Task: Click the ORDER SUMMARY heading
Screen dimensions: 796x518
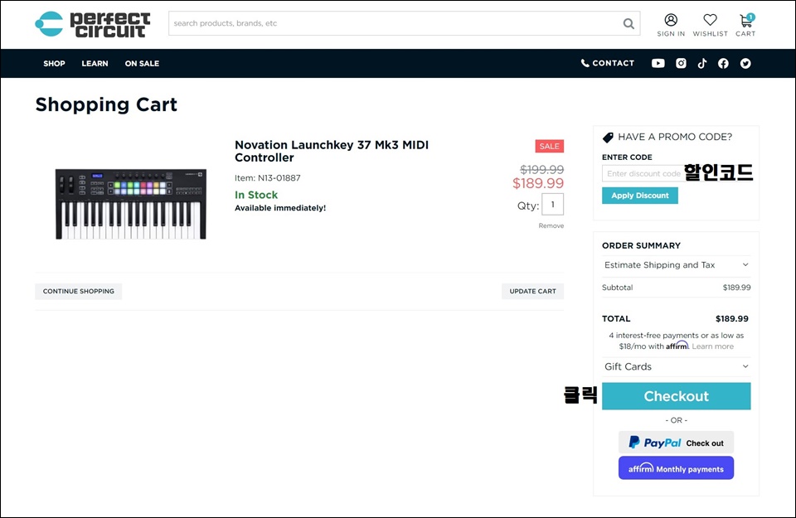Action: [641, 245]
